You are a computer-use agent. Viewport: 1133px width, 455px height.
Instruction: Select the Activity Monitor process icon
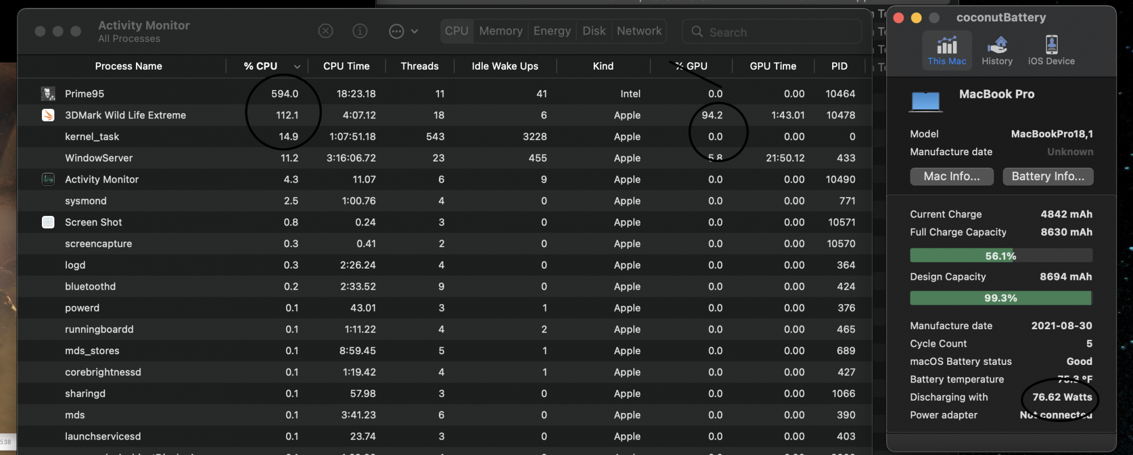48,179
